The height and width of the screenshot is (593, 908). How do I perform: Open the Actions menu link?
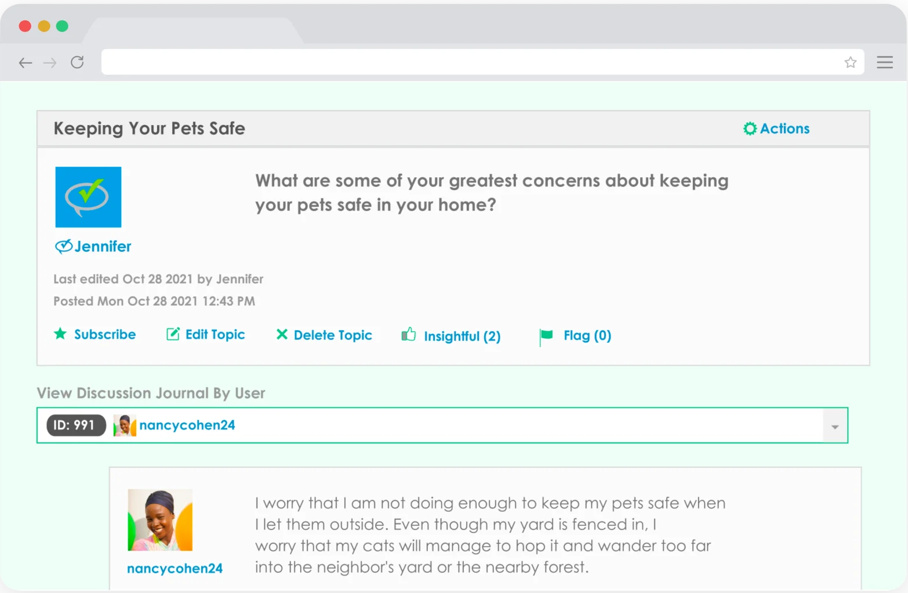784,129
